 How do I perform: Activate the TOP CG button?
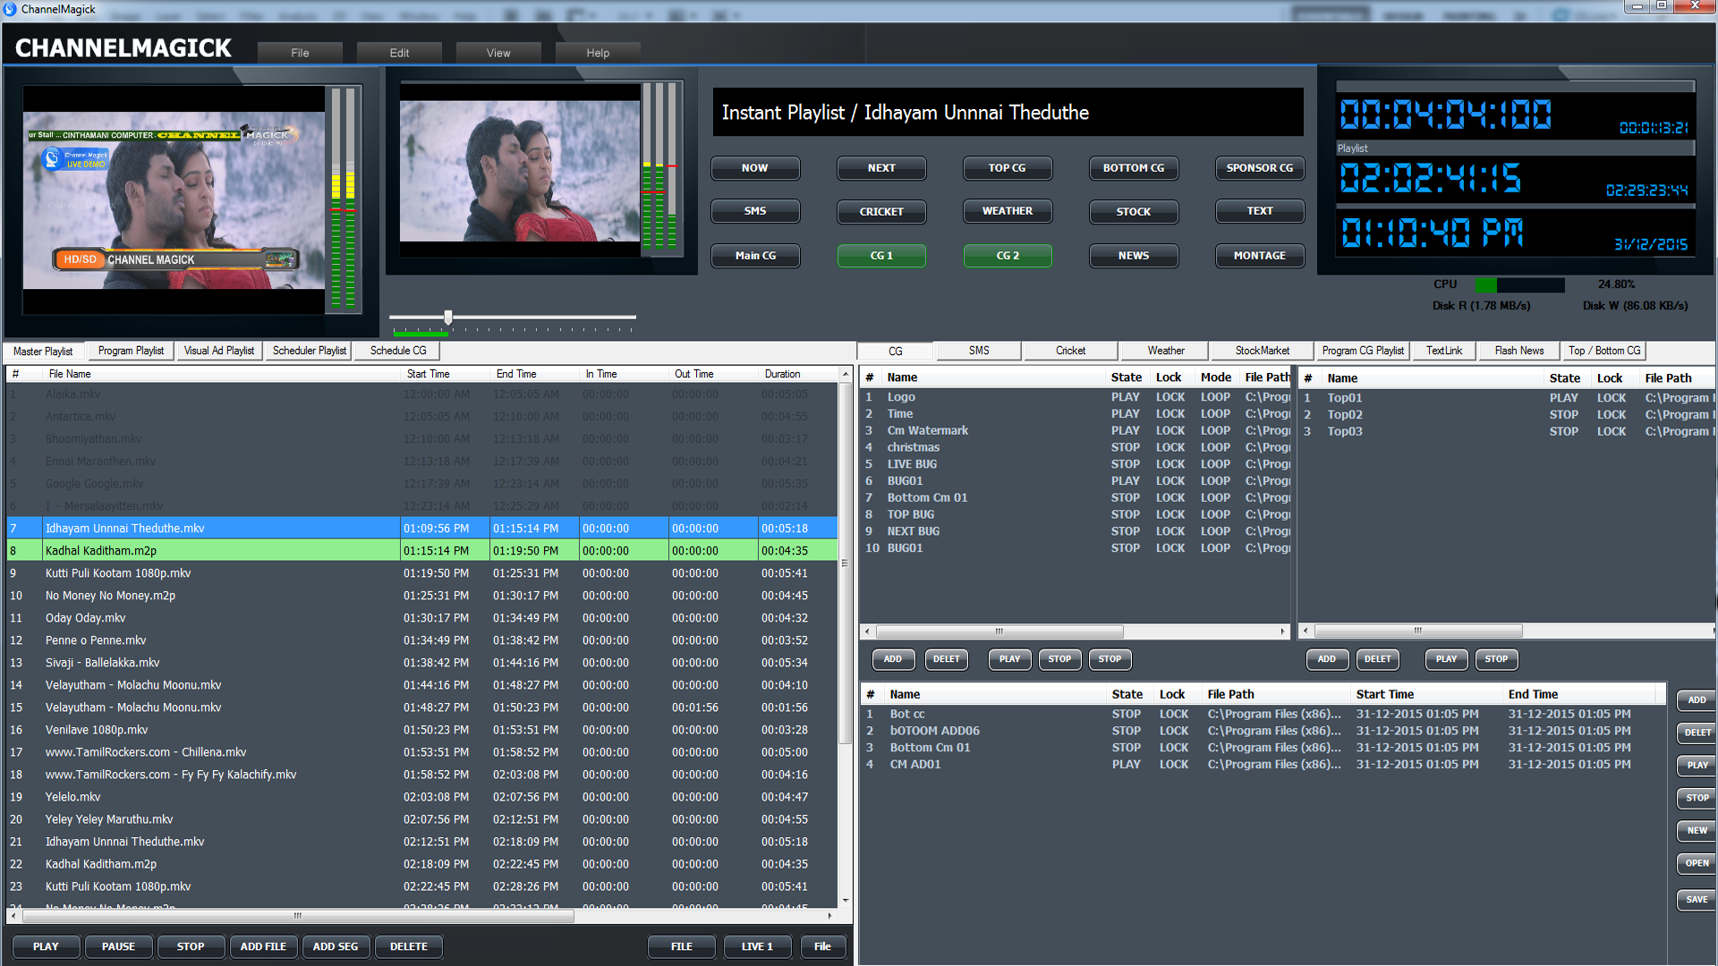tap(1008, 168)
